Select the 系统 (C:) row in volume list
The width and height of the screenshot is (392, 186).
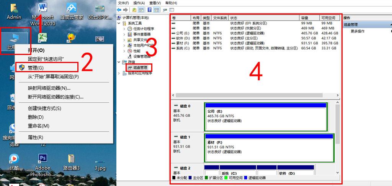pos(255,48)
